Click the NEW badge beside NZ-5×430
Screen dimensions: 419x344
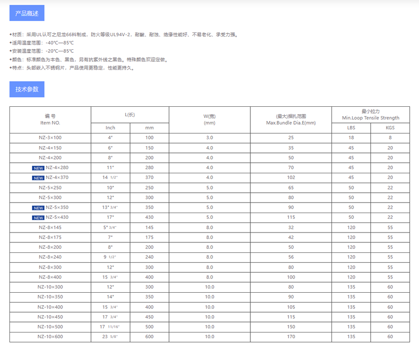(x=38, y=217)
